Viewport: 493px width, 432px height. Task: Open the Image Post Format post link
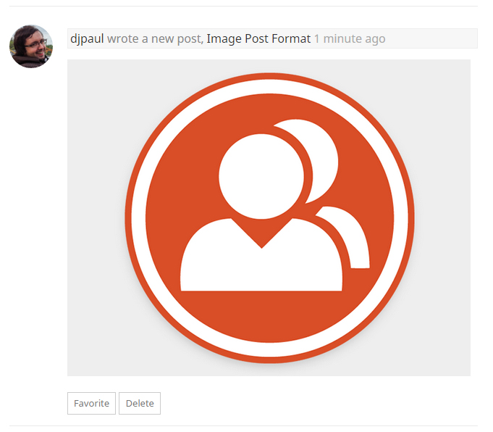pos(258,38)
